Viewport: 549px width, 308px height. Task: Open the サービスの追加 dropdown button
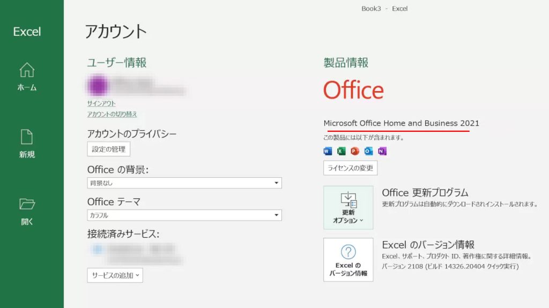pyautogui.click(x=115, y=275)
